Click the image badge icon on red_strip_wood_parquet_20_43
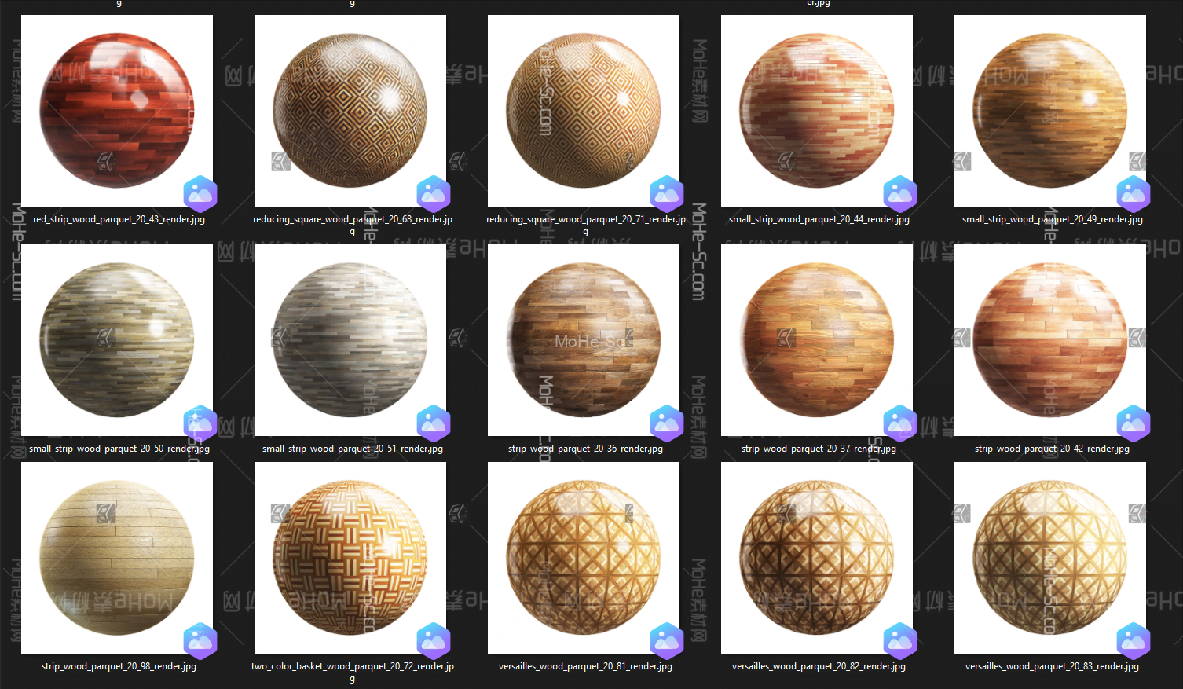The image size is (1183, 689). click(x=200, y=194)
